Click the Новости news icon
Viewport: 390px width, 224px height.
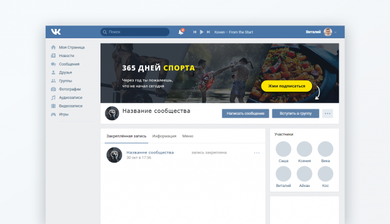coord(53,55)
